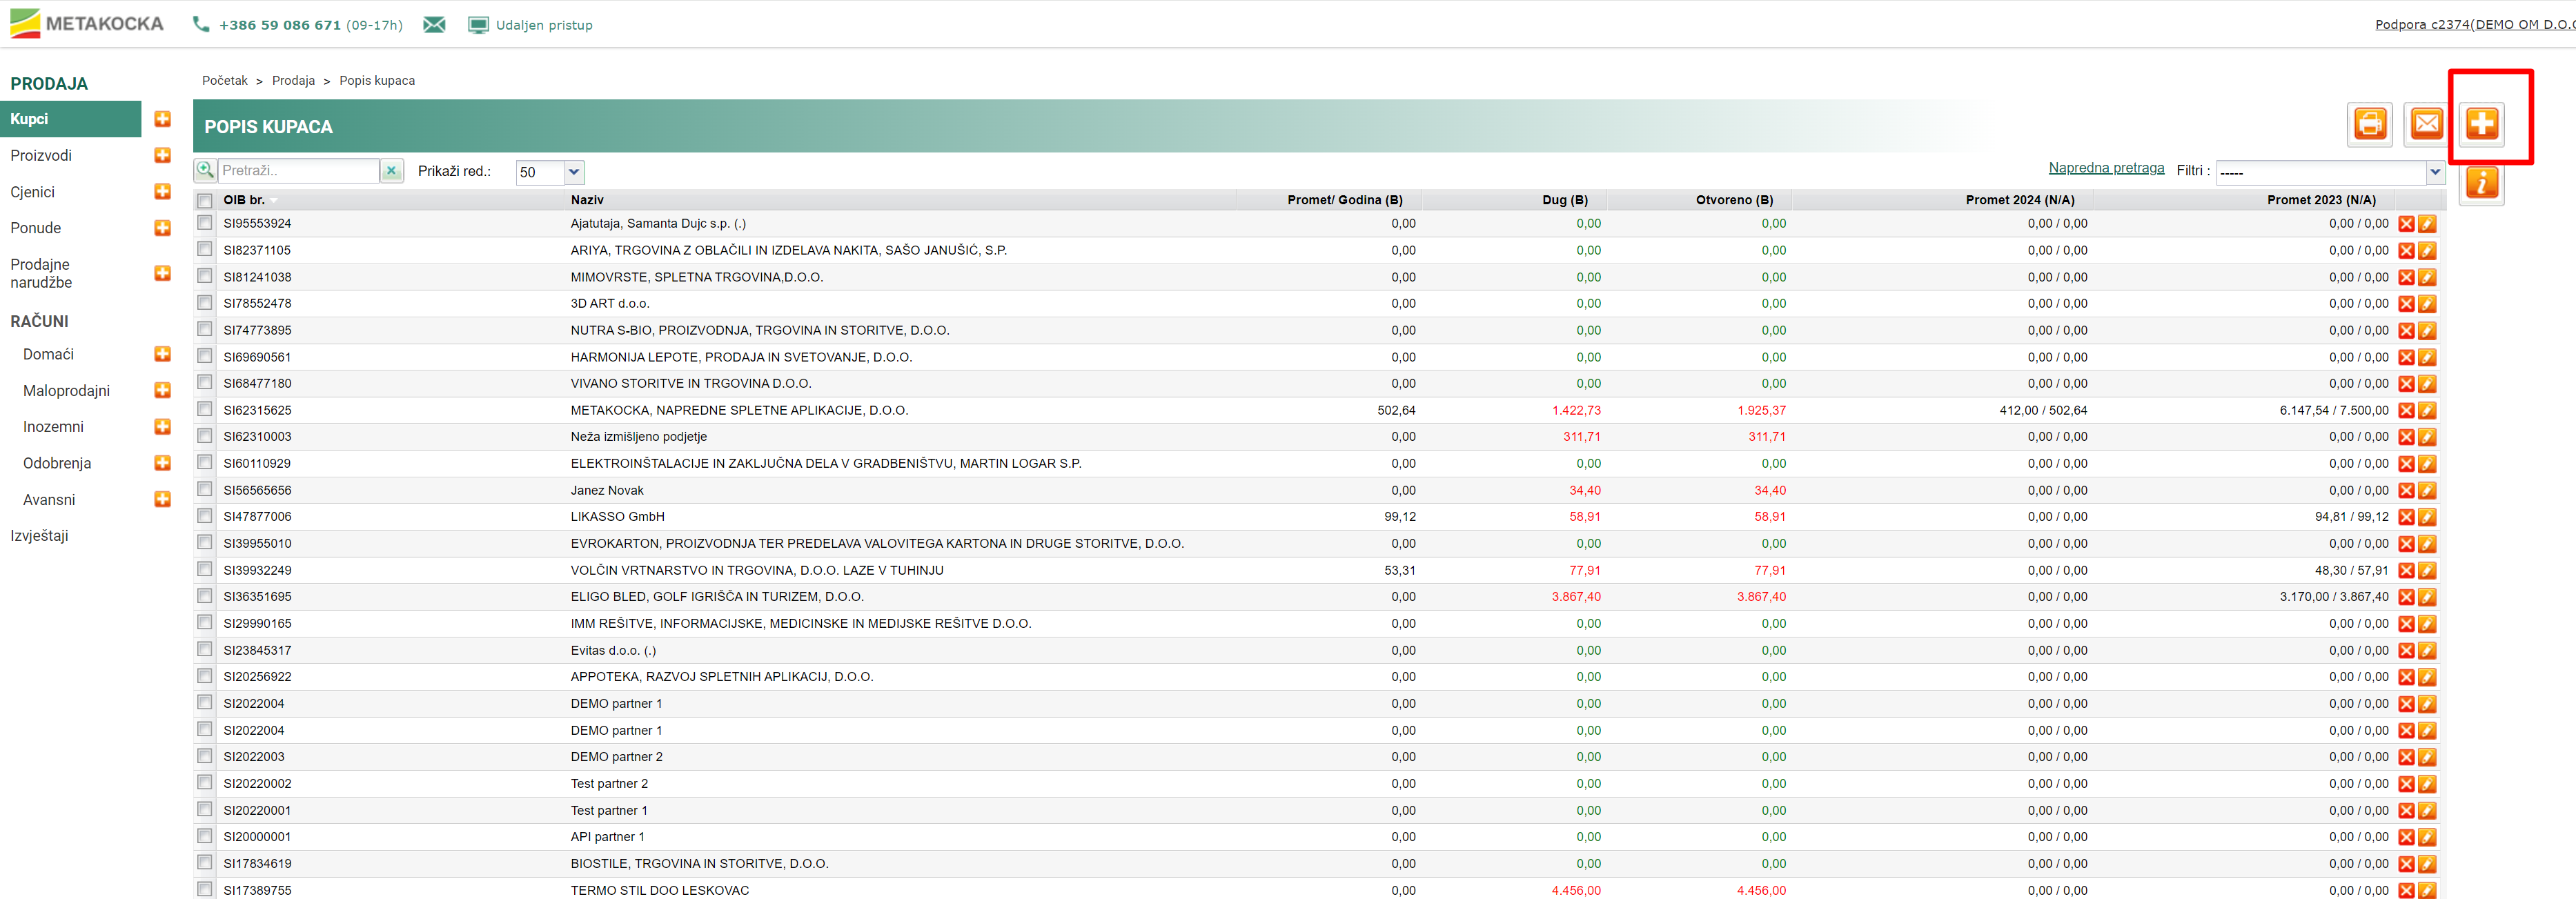Screen dimensions: 2576x899
Task: Click the clear search X icon
Action: 392,171
